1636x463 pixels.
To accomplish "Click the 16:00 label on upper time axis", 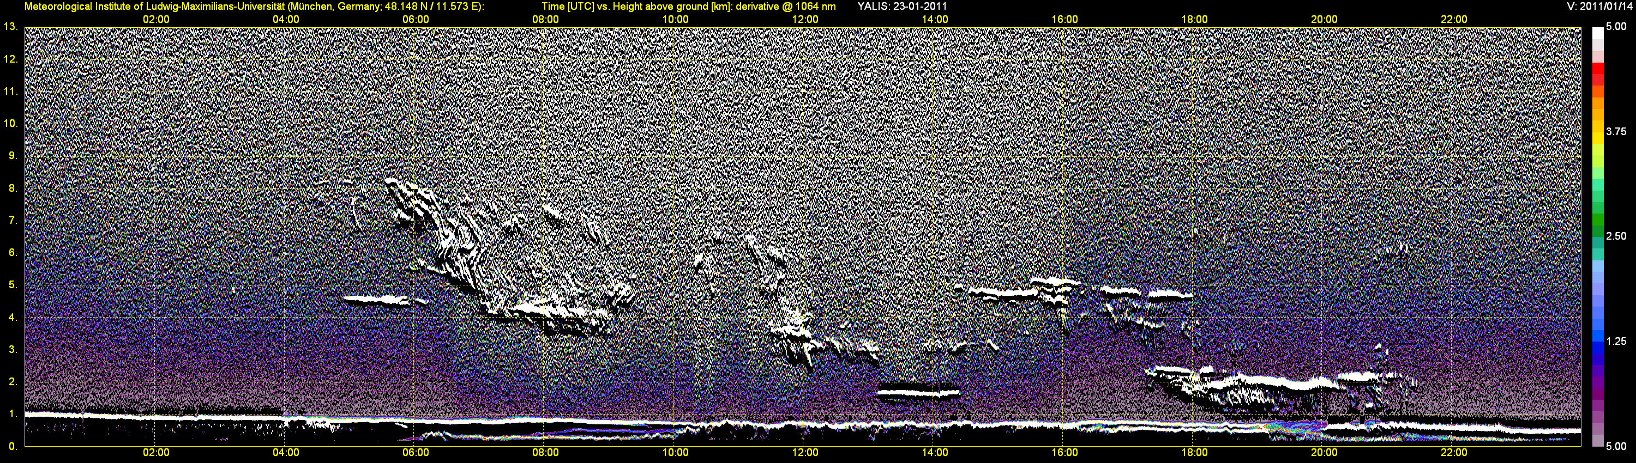I will (x=1064, y=20).
